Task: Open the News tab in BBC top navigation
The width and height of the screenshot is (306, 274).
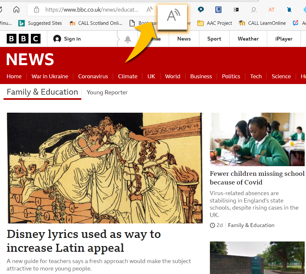Action: click(x=184, y=39)
